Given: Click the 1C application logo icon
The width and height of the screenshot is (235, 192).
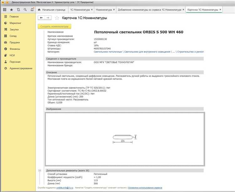Looking at the screenshot, I should 3,2.
